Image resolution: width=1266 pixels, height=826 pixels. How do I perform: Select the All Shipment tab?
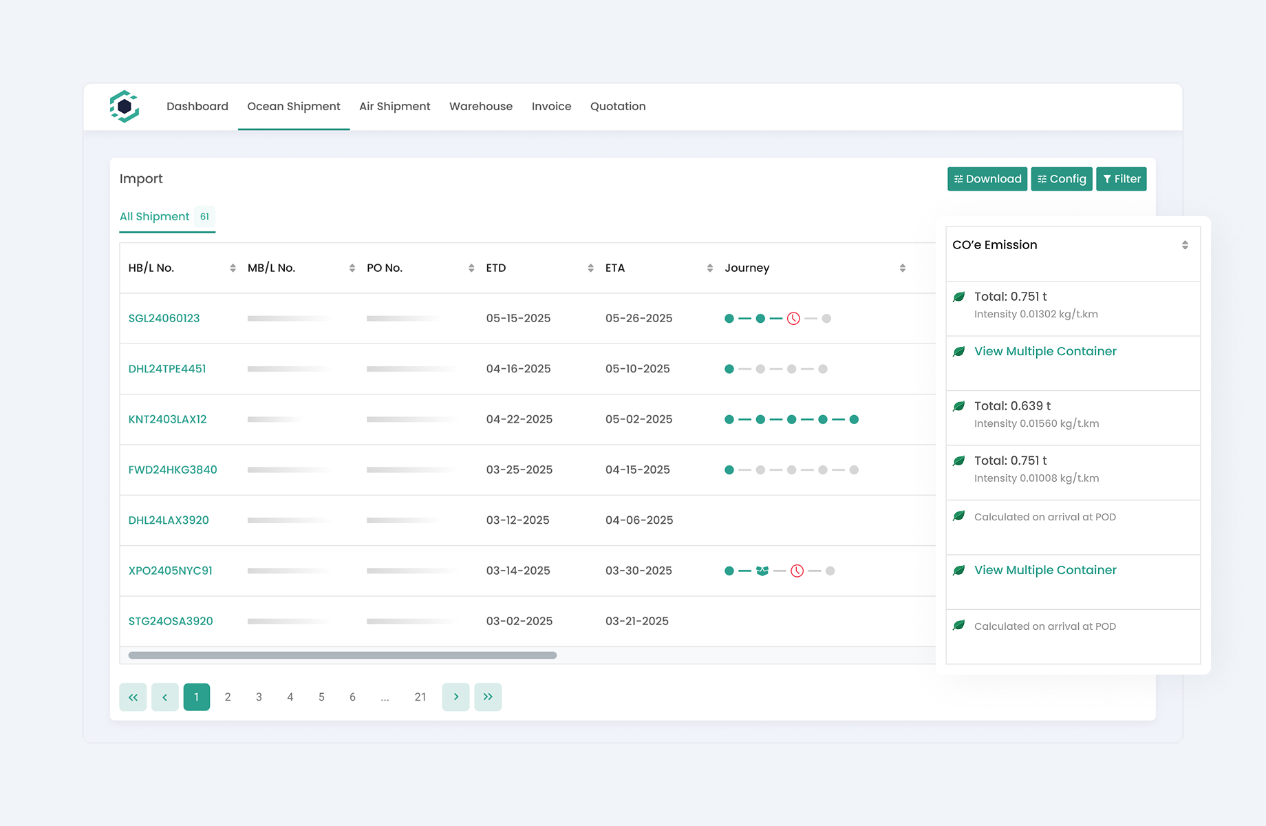(155, 217)
